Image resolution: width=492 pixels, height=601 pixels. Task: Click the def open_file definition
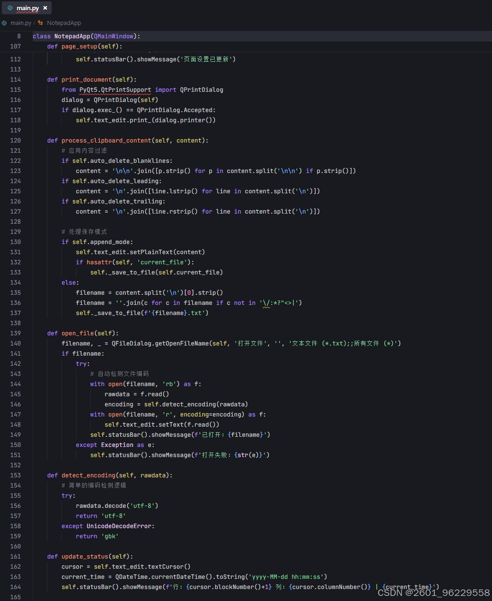coord(83,333)
